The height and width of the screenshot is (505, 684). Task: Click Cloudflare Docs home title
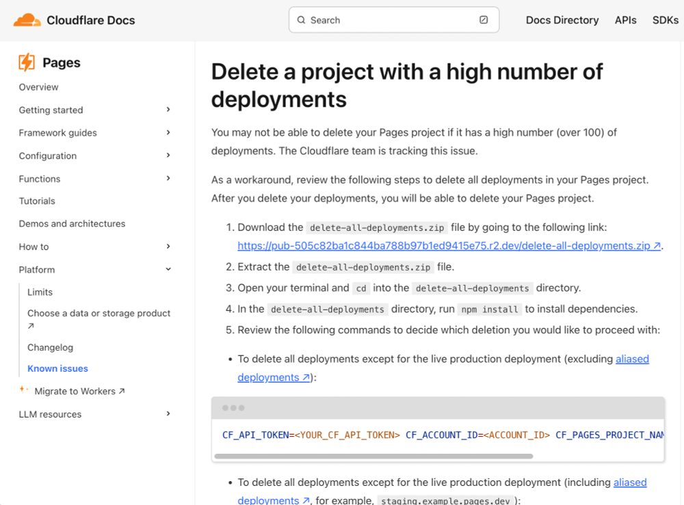(91, 20)
